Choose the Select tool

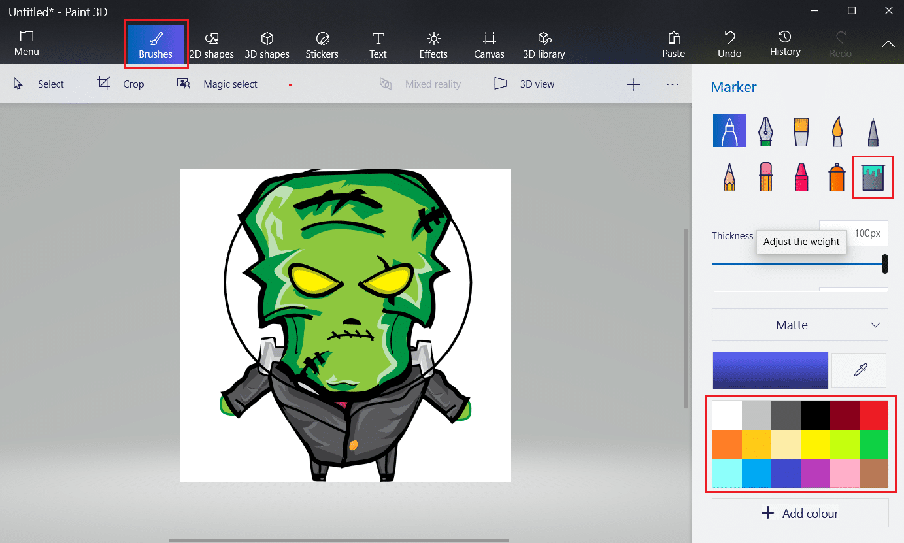(x=38, y=84)
